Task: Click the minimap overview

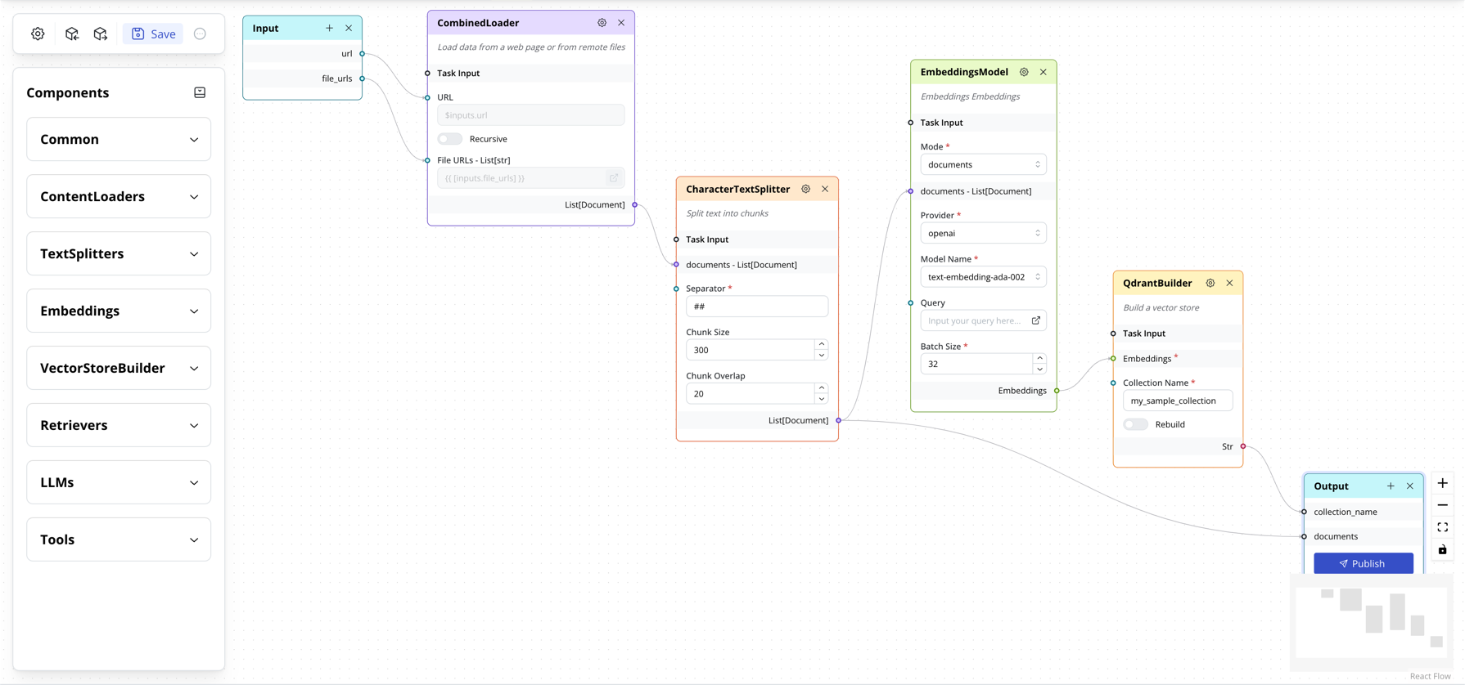Action: [1372, 622]
